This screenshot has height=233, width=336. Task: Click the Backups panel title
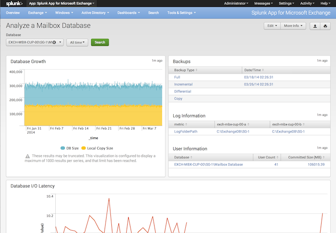point(181,62)
